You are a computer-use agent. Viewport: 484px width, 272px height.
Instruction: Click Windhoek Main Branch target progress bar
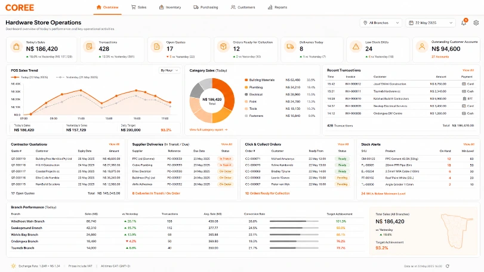click(294, 221)
